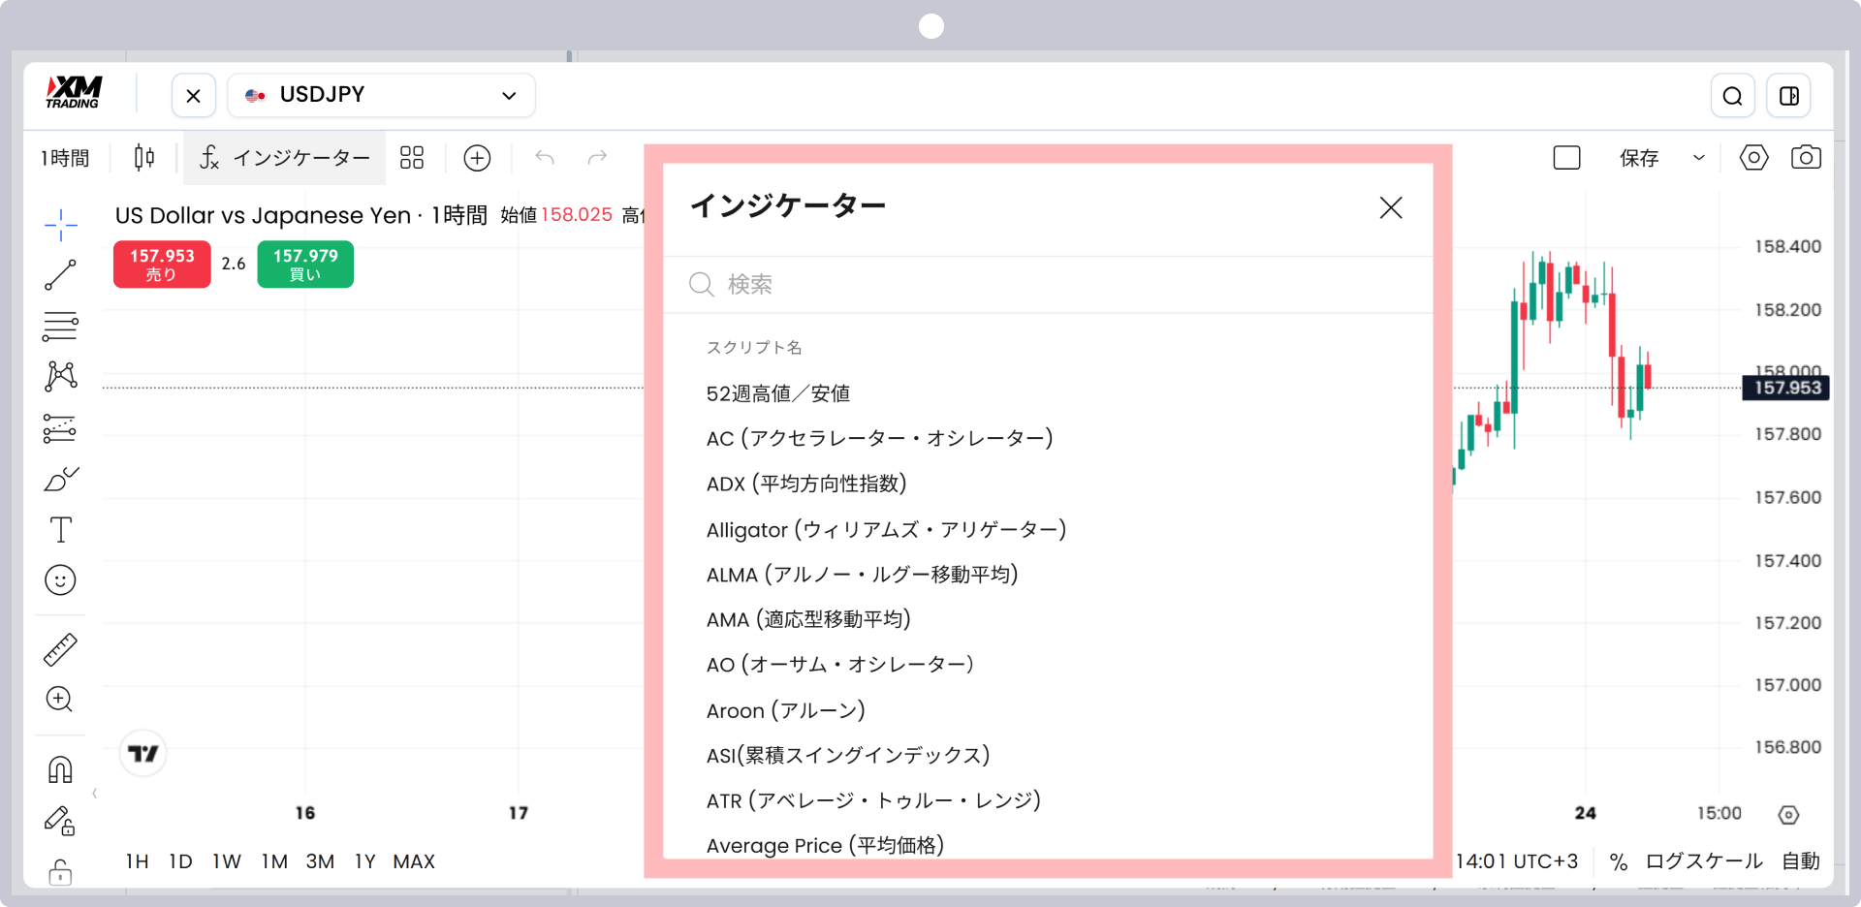The height and width of the screenshot is (907, 1861).
Task: Select the ruler measure tool
Action: pyautogui.click(x=60, y=649)
